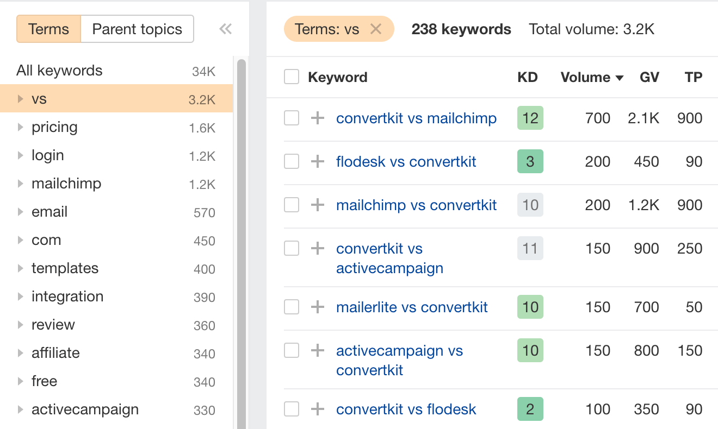Image resolution: width=718 pixels, height=429 pixels.
Task: Expand the "mailchimp" term group
Action: pyautogui.click(x=20, y=184)
